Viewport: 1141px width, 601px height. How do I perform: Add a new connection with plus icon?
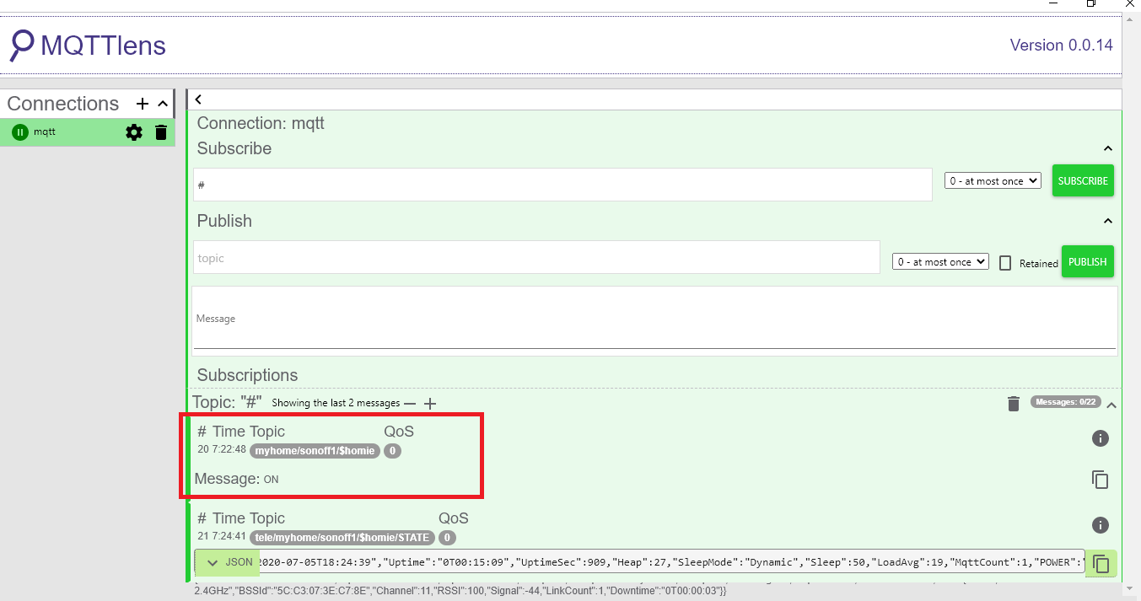coord(143,104)
